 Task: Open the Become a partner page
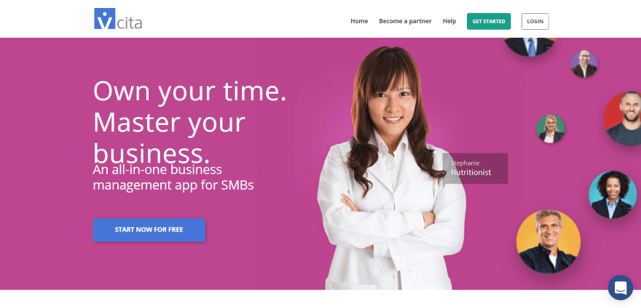[x=405, y=21]
